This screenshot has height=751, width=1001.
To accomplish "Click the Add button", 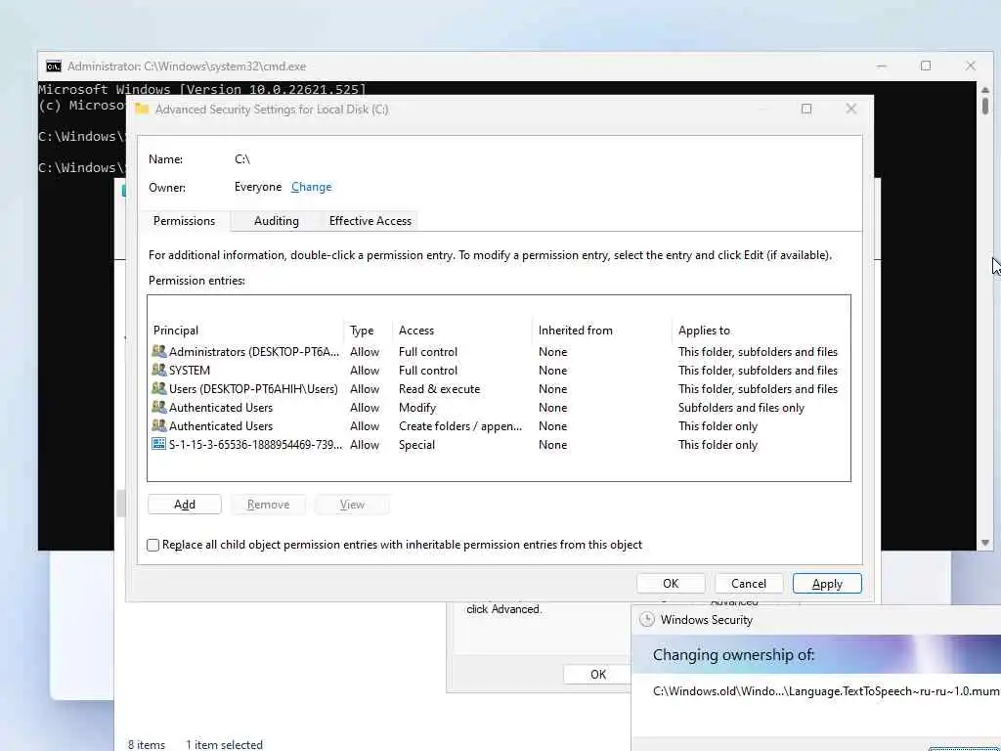I will click(x=185, y=505).
